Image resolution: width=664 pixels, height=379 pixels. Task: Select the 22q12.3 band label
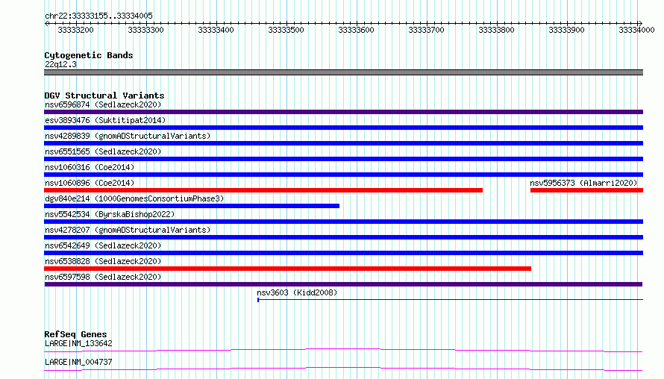coord(60,64)
